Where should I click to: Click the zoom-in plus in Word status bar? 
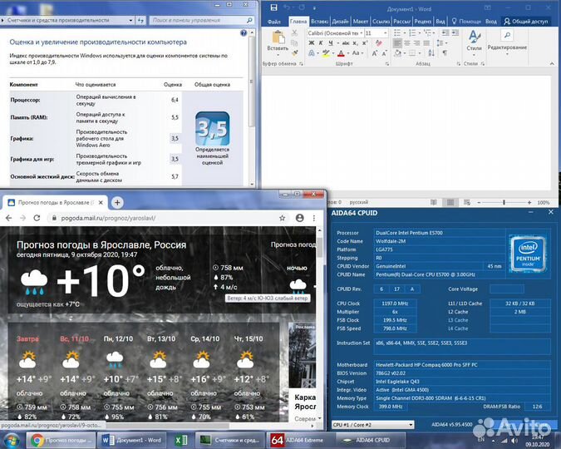pyautogui.click(x=529, y=202)
